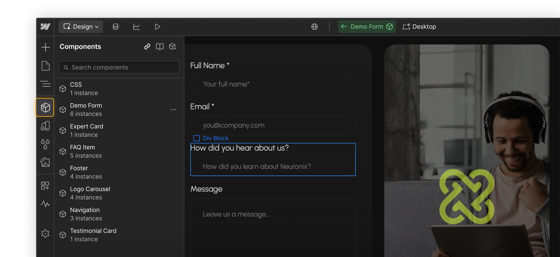This screenshot has width=560, height=257.
Task: Select the Navigation component
Action: coord(119,214)
